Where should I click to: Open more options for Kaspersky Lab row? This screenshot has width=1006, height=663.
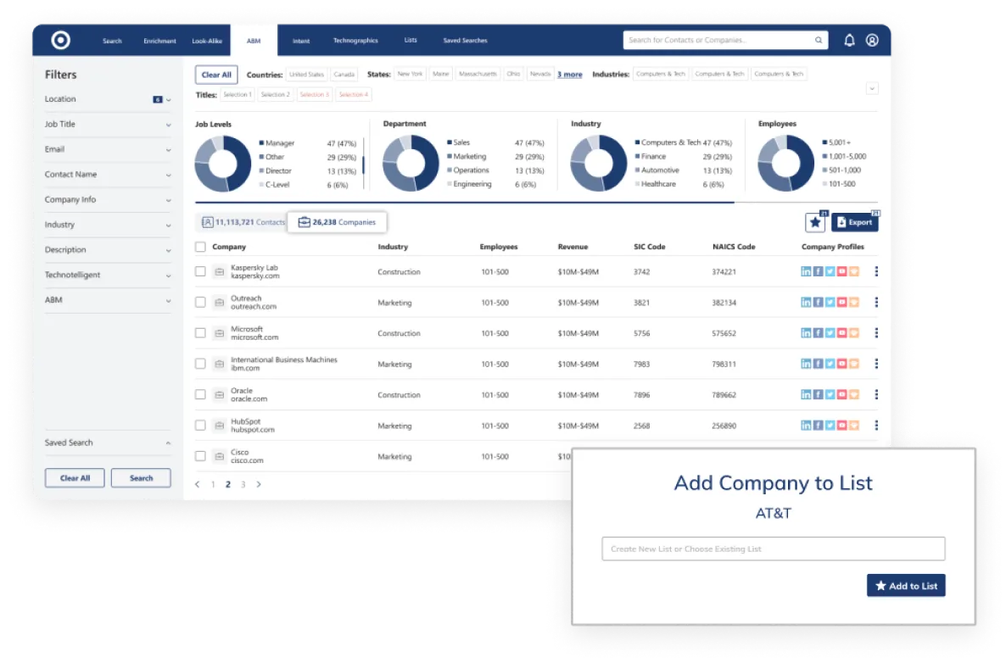tap(876, 272)
